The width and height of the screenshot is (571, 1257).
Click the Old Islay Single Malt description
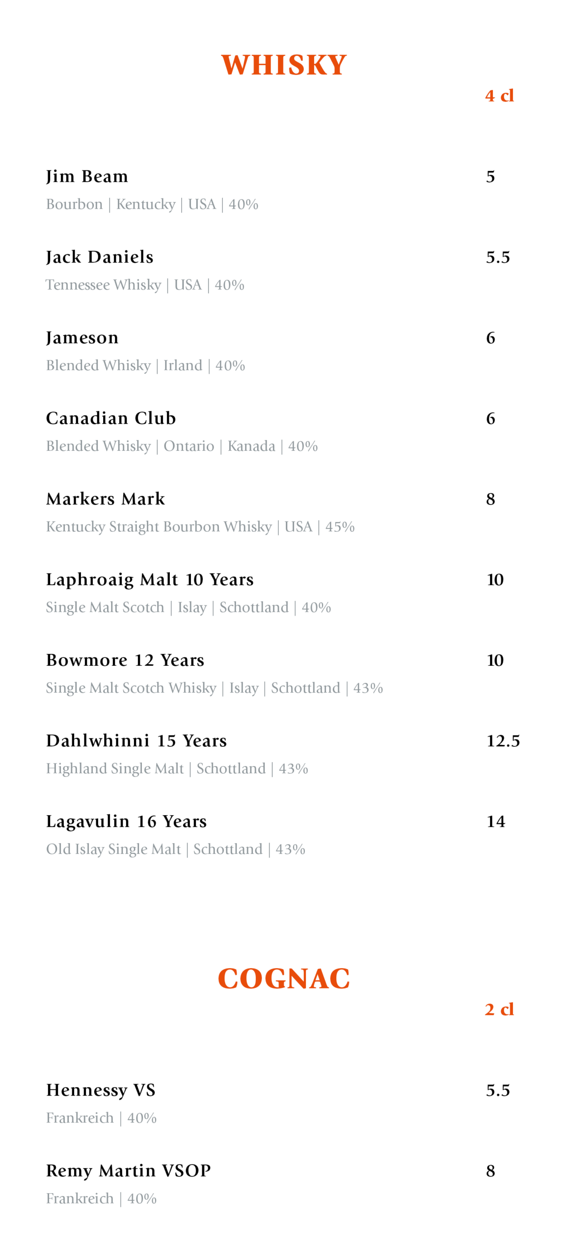(113, 849)
